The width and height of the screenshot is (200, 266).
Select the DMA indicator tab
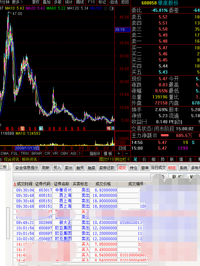pyautogui.click(x=4, y=154)
